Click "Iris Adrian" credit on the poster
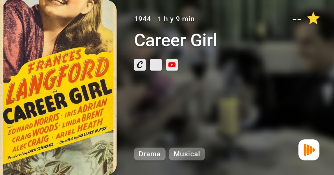Viewport: 334px width, 175px height. 86,109
